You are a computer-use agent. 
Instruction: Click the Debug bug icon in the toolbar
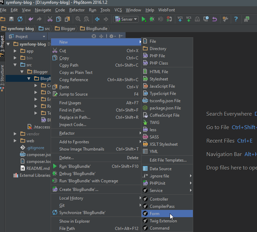point(152,19)
